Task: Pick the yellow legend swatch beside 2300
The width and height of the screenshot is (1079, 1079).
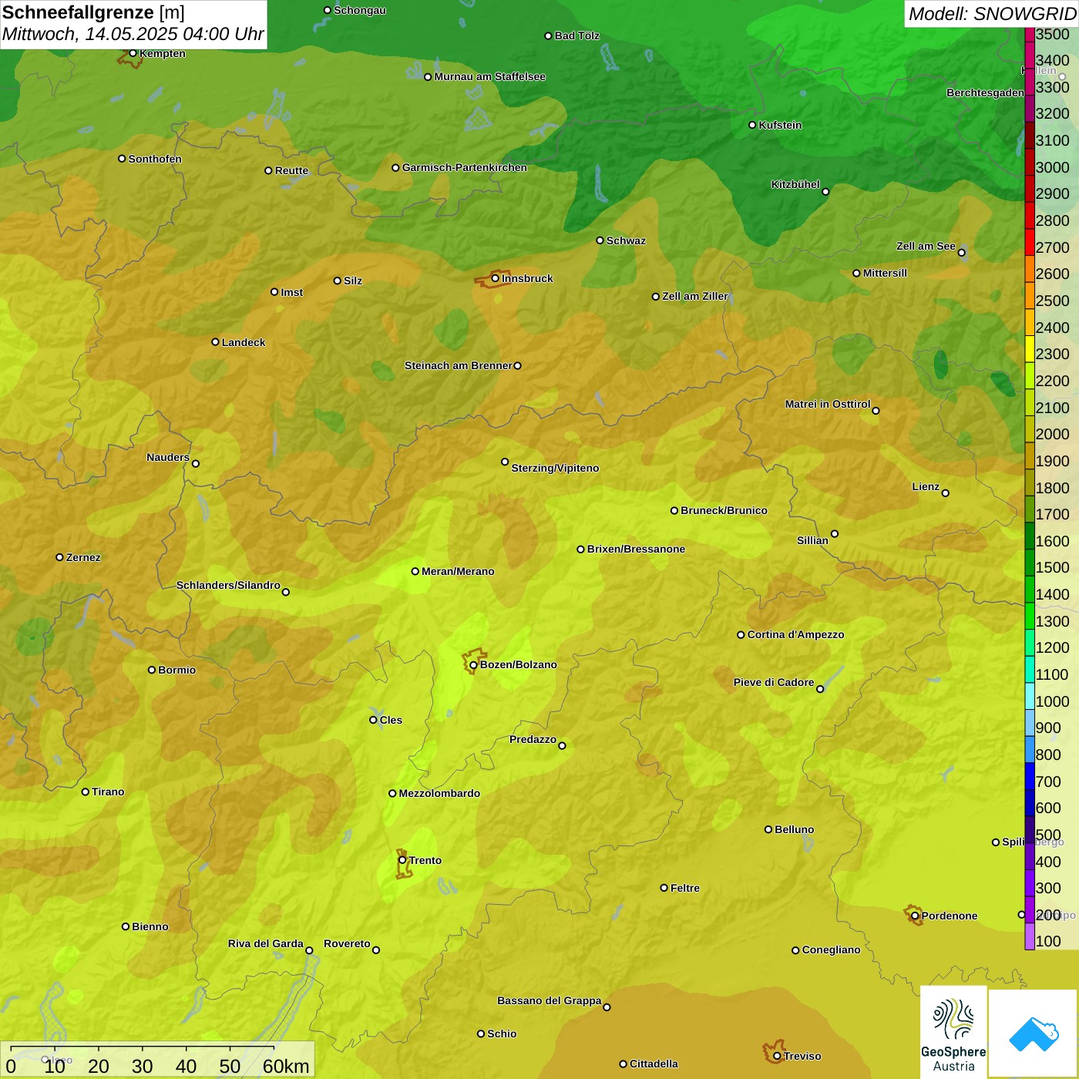Action: pos(1030,349)
